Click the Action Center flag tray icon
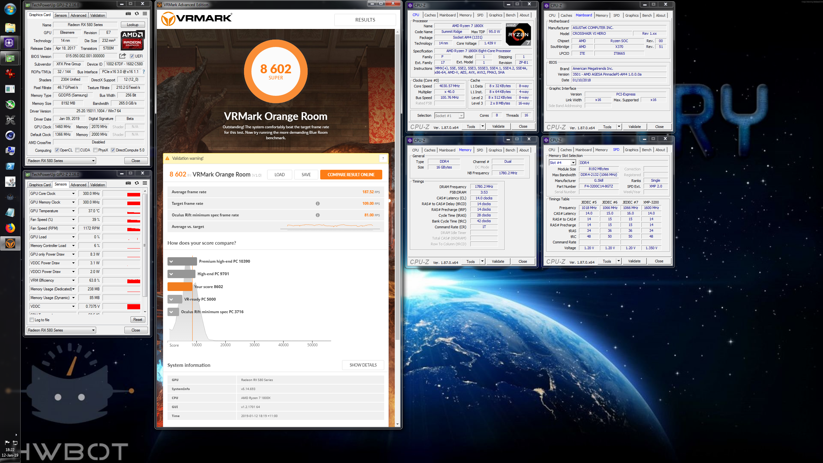Screen dimensions: 823x463 click(x=7, y=442)
